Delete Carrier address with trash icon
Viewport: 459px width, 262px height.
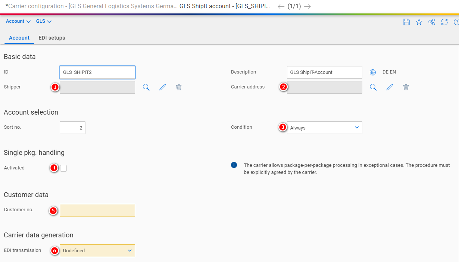(406, 87)
